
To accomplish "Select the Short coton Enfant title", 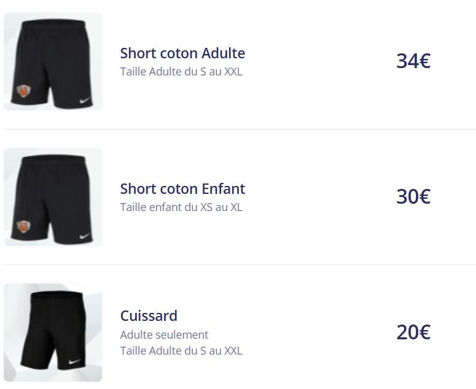I will click(182, 189).
